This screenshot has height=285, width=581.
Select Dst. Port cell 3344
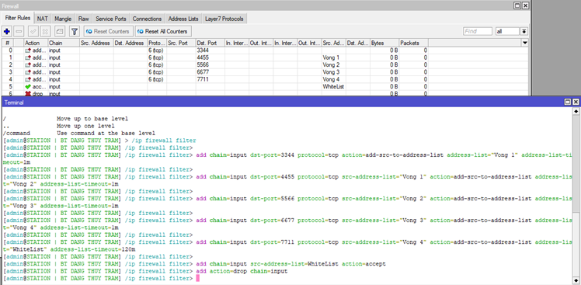click(x=210, y=50)
